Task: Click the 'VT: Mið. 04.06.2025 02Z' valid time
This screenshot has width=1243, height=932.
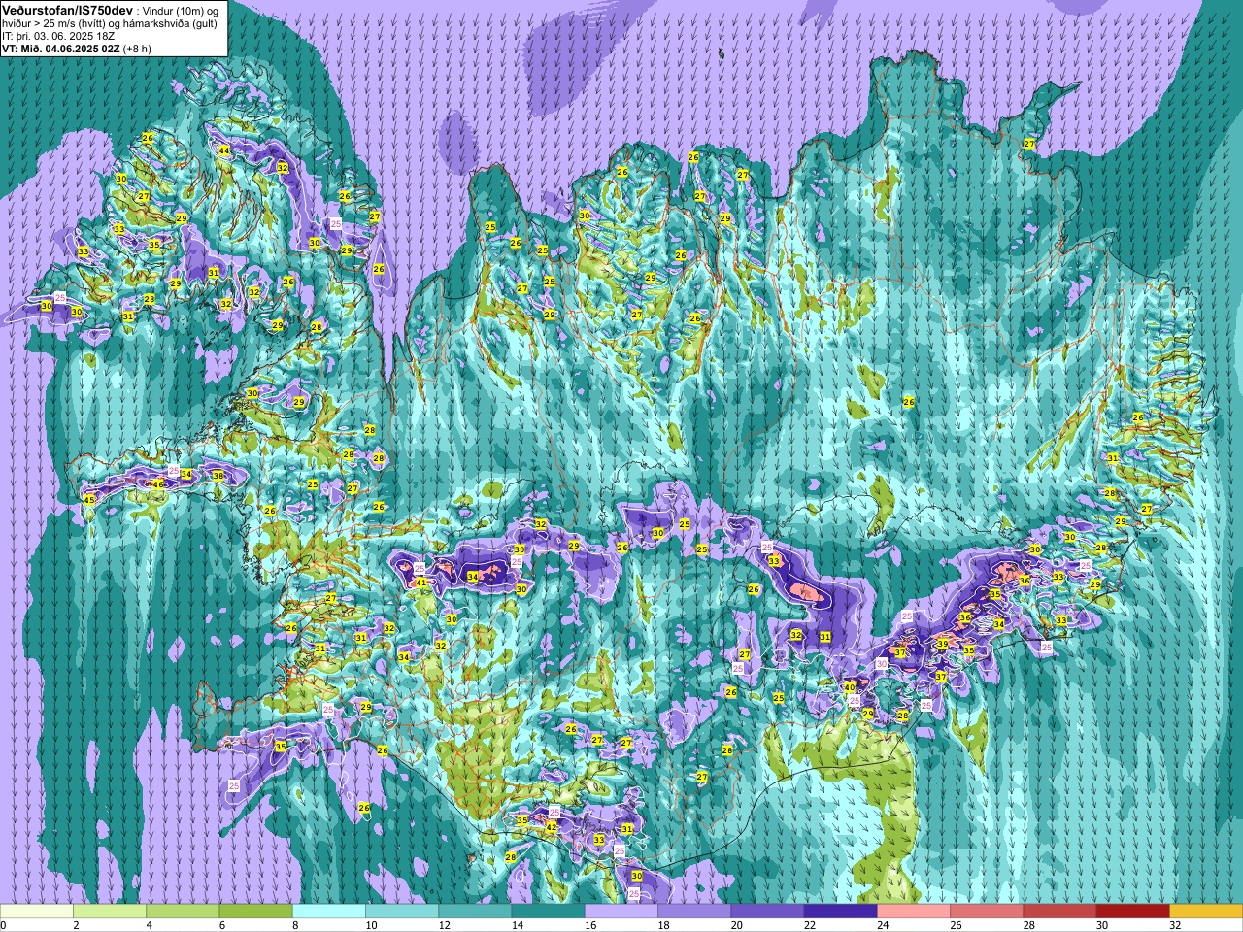Action: 61,49
